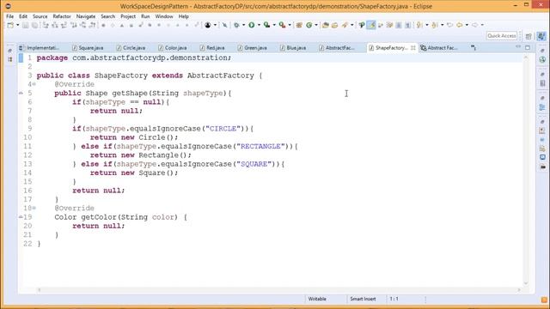
Task: Click the Quick Access search field
Action: pos(502,36)
